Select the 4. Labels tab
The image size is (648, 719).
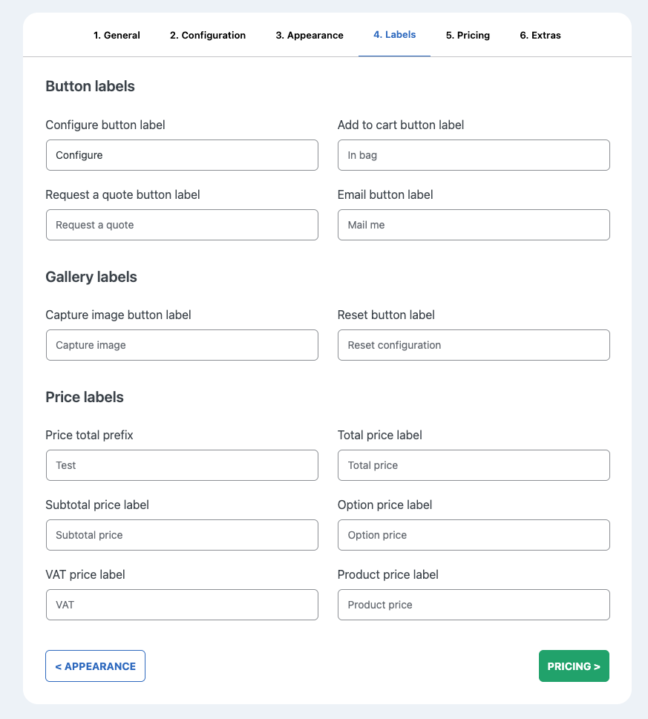coord(394,35)
